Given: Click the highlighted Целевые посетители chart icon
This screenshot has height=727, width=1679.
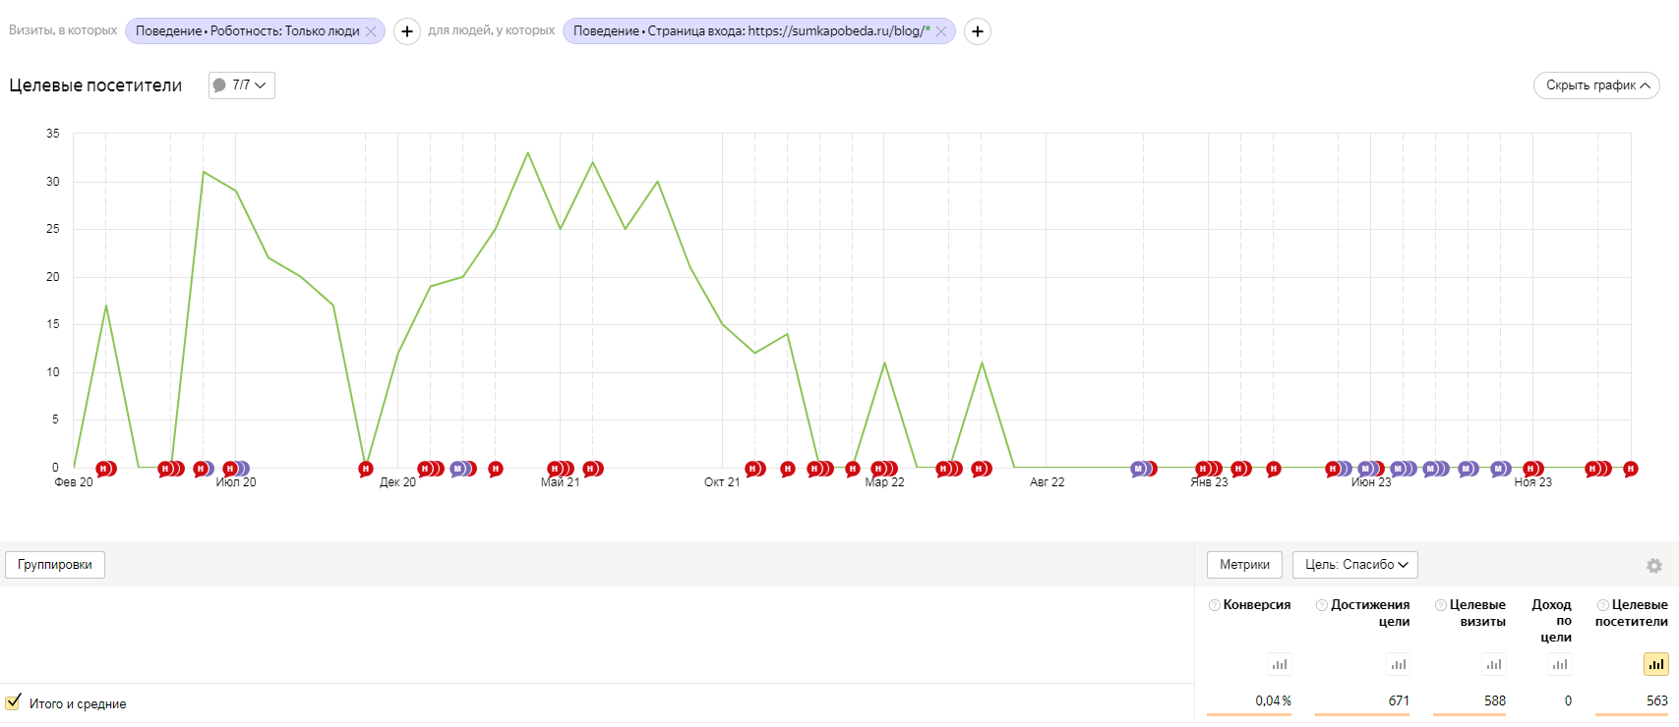Looking at the screenshot, I should 1655,665.
